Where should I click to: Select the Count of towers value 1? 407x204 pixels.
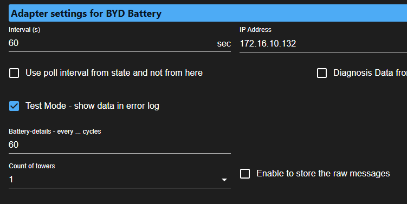pyautogui.click(x=11, y=179)
